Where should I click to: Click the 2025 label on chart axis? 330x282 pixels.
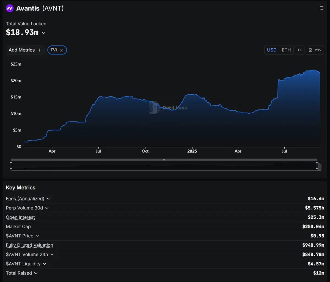point(192,151)
